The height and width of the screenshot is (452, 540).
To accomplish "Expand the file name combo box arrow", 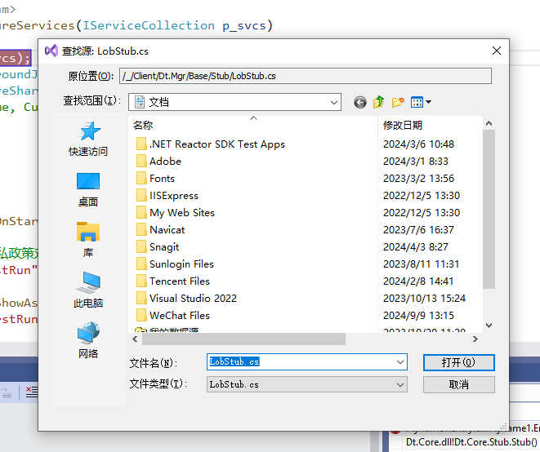I will pos(399,361).
